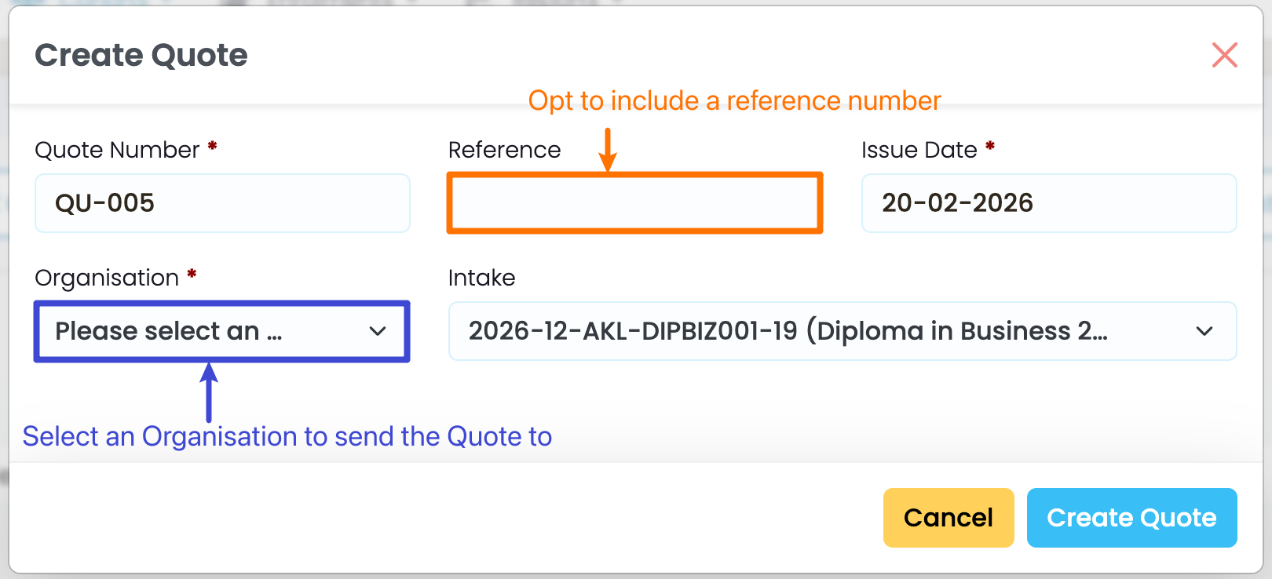Focus the empty Reference input field
The height and width of the screenshot is (579, 1272).
634,203
